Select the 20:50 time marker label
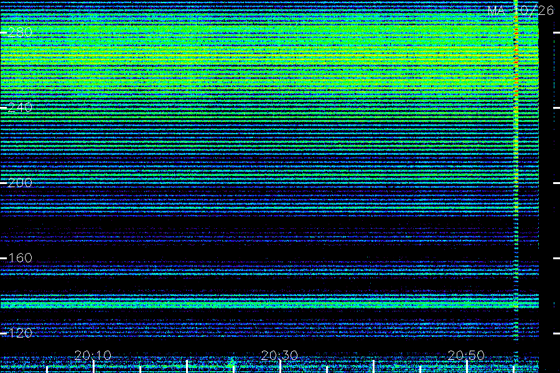 [x=466, y=355]
